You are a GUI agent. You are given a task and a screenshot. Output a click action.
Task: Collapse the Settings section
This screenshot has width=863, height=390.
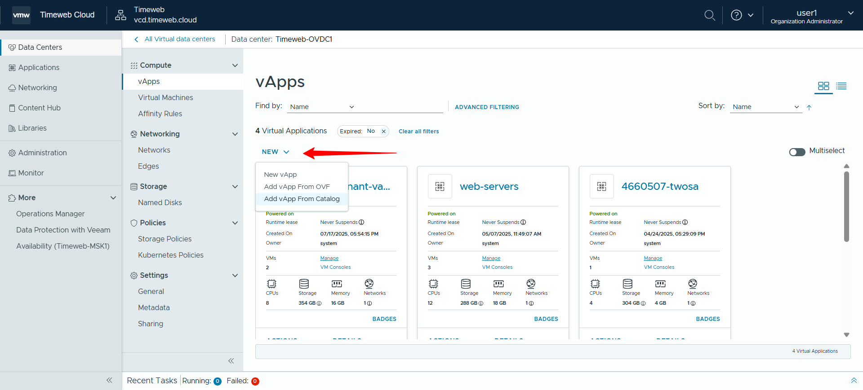(235, 276)
